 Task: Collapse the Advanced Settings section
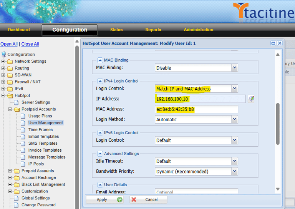(x=100, y=154)
